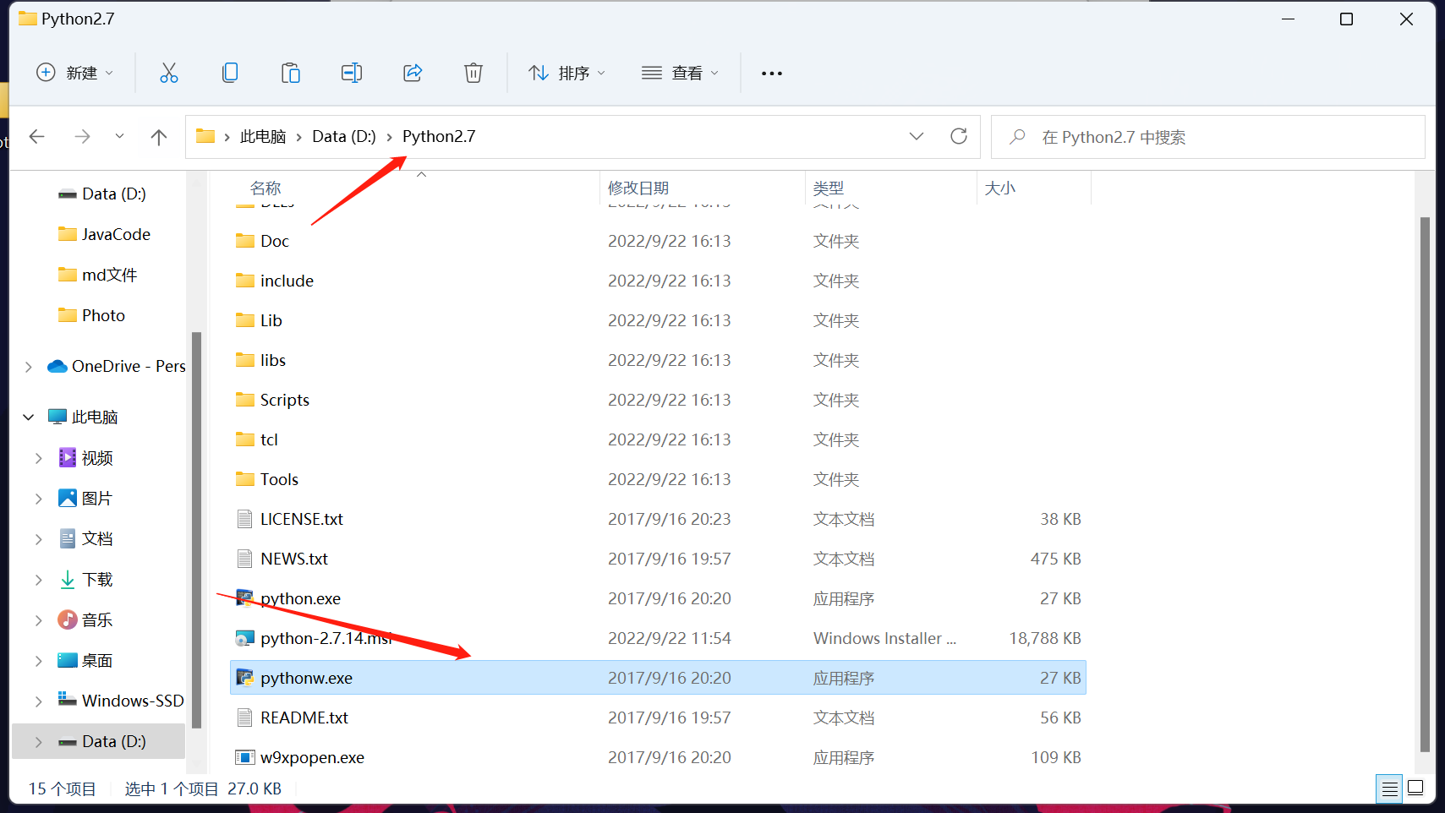The height and width of the screenshot is (813, 1445).
Task: Maximize the Python2.7 window
Action: click(1347, 19)
